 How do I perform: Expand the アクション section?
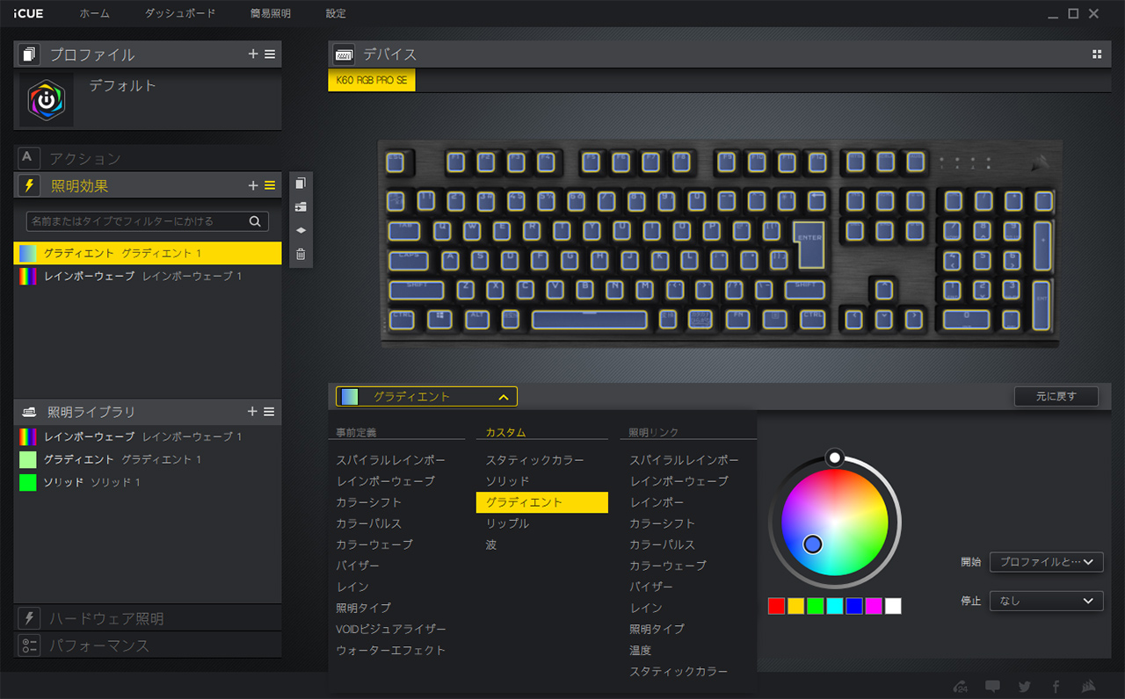148,158
